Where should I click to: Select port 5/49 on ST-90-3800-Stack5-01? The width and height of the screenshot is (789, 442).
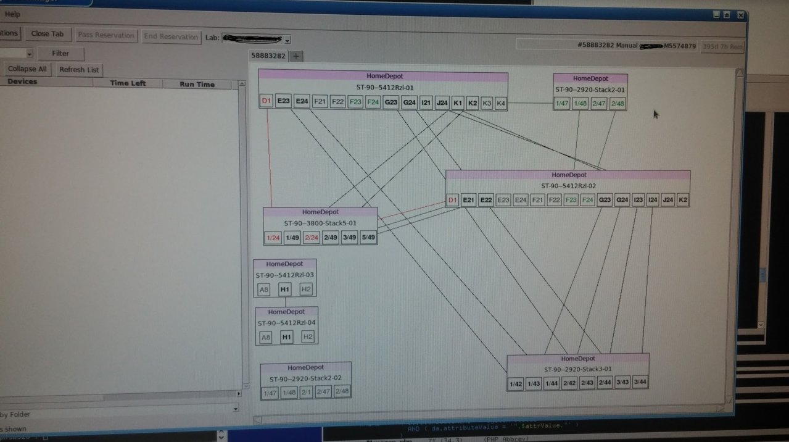(368, 238)
